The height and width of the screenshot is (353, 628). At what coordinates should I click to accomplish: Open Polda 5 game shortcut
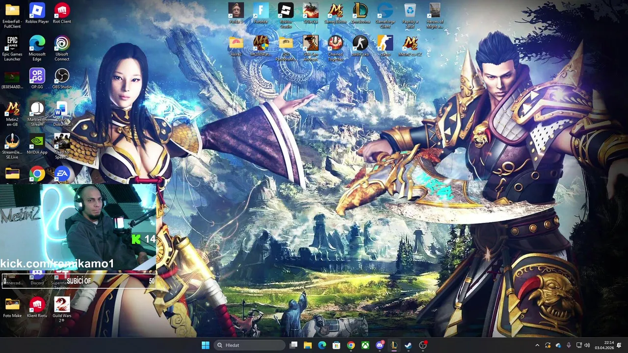coord(236,13)
